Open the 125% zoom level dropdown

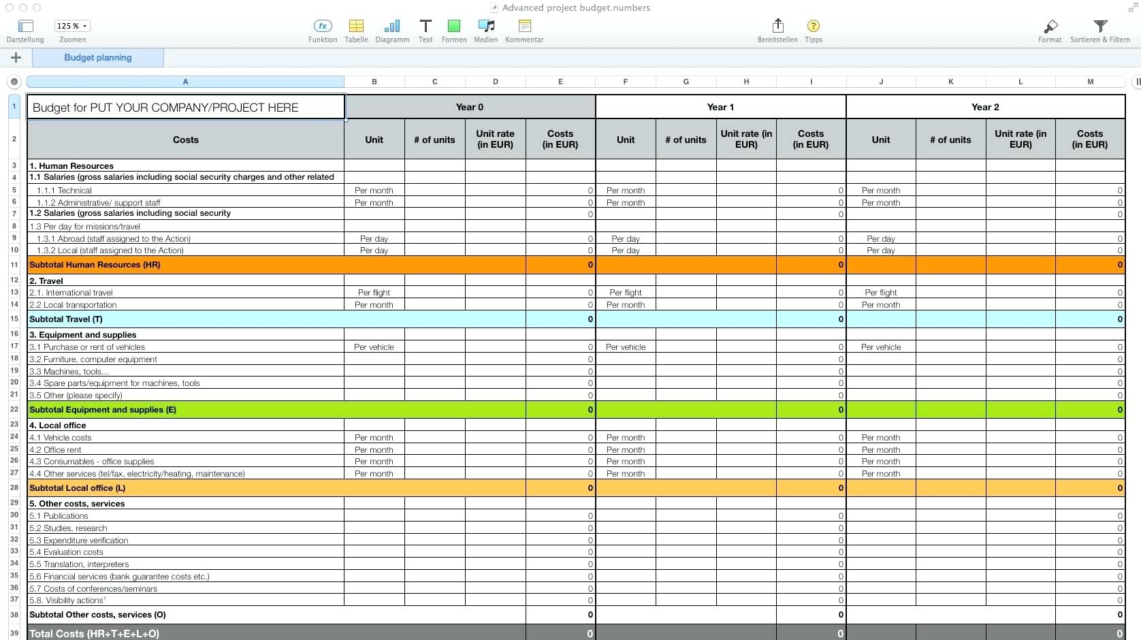[x=71, y=26]
